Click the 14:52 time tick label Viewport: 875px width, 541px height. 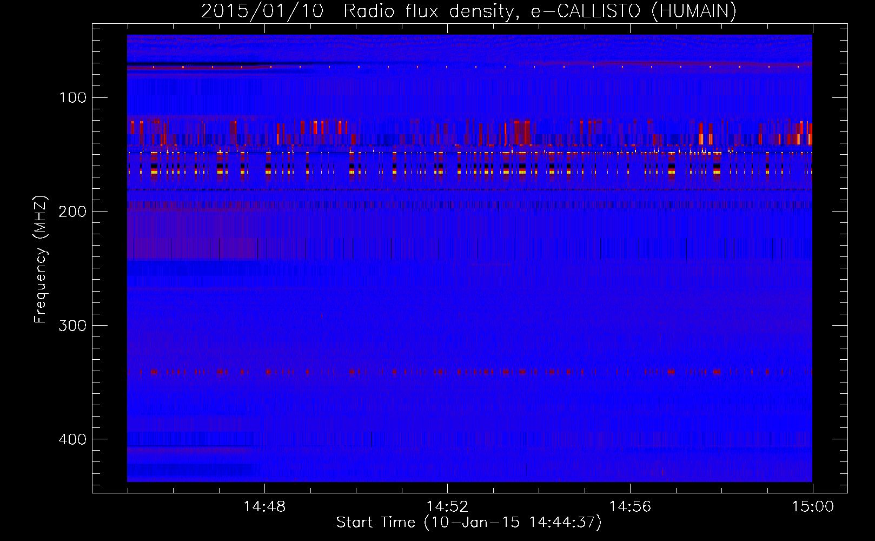(x=447, y=506)
